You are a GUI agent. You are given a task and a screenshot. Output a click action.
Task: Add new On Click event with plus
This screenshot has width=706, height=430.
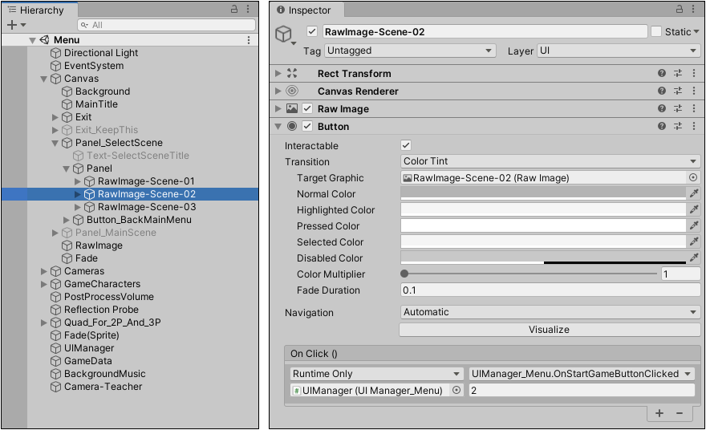coord(659,412)
